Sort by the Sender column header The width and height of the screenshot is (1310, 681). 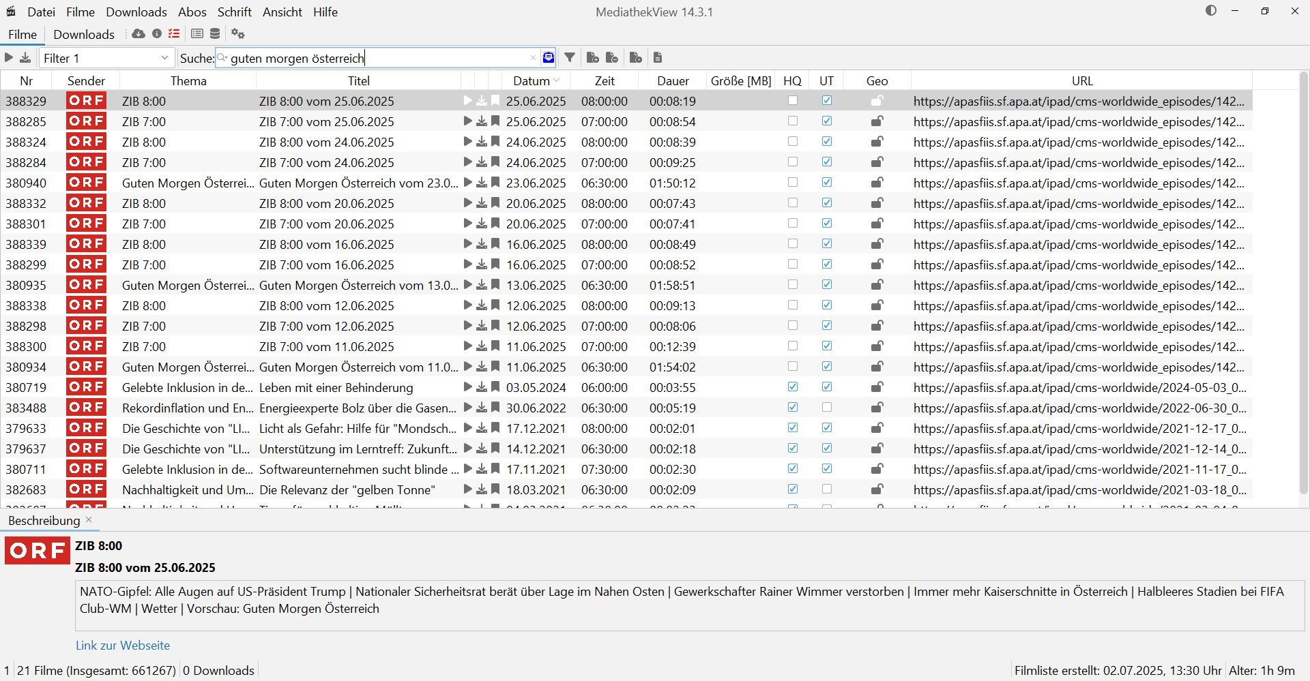pyautogui.click(x=86, y=80)
